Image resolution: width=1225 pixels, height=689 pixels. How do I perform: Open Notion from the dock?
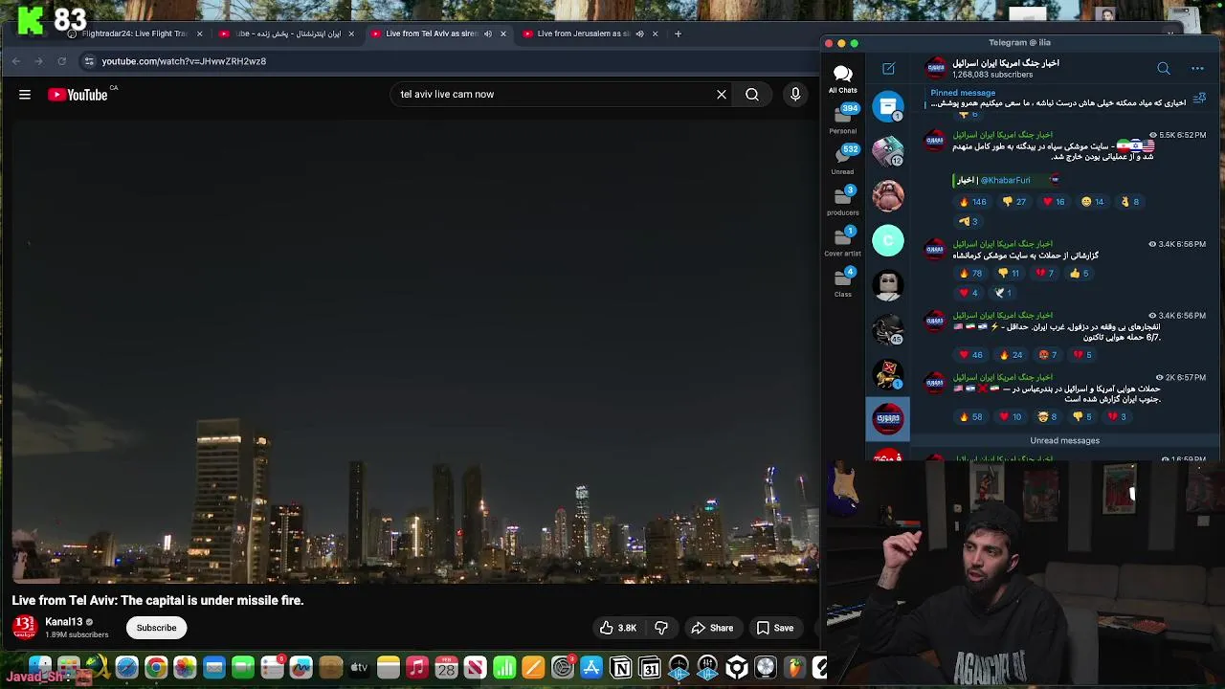coord(621,668)
